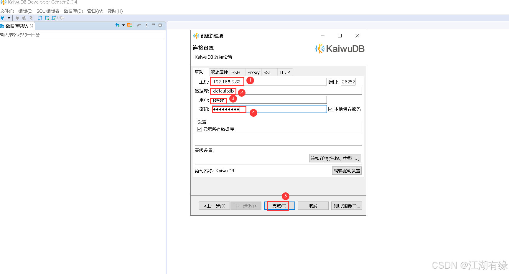Open the SQL 编辑器 menu
This screenshot has height=274, width=509.
[48, 11]
